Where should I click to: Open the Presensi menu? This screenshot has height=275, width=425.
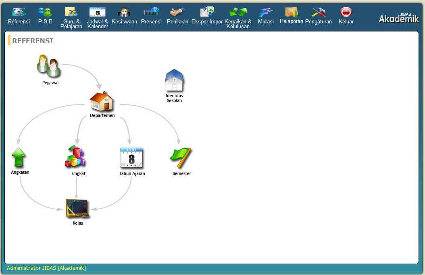151,15
